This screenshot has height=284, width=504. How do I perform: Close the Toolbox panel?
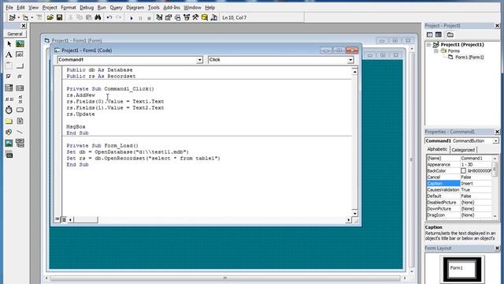pyautogui.click(x=24, y=26)
